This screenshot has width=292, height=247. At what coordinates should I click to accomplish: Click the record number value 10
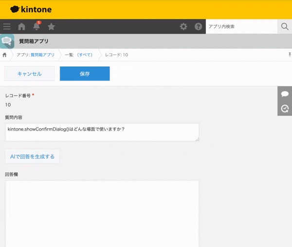point(8,105)
